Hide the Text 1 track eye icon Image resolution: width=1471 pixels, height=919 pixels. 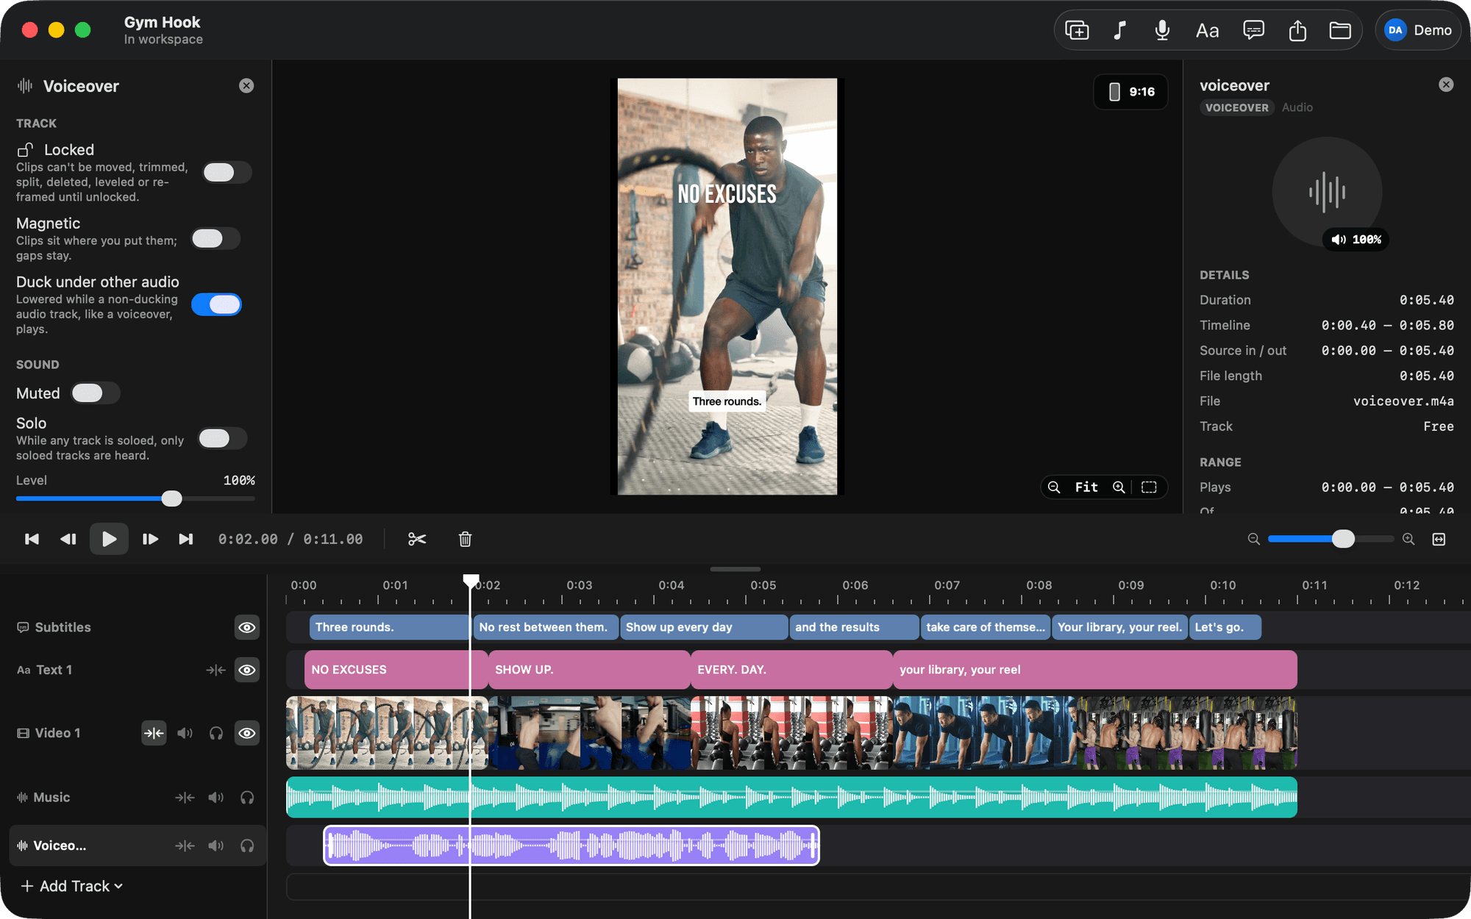pyautogui.click(x=247, y=670)
